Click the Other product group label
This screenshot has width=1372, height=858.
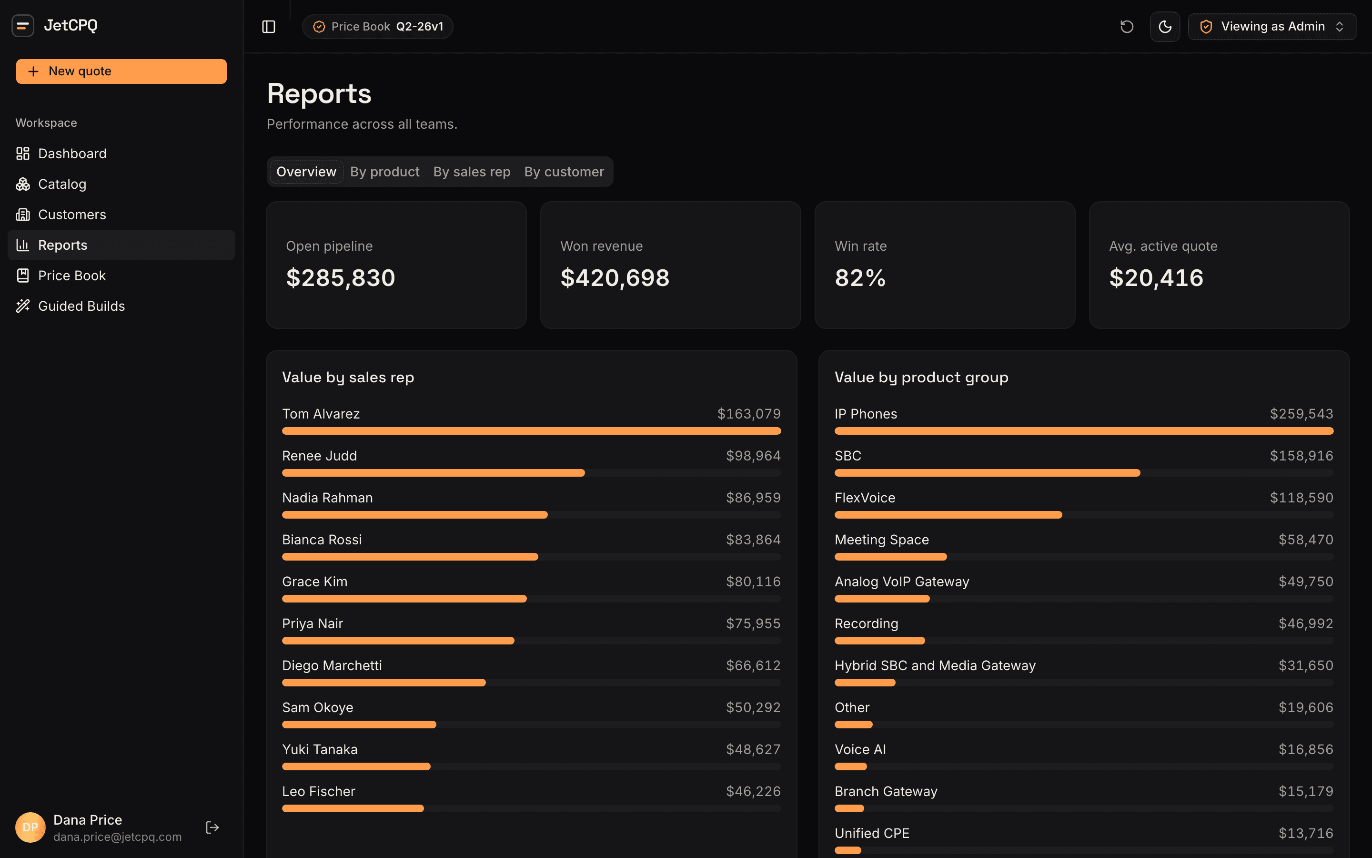pos(852,708)
